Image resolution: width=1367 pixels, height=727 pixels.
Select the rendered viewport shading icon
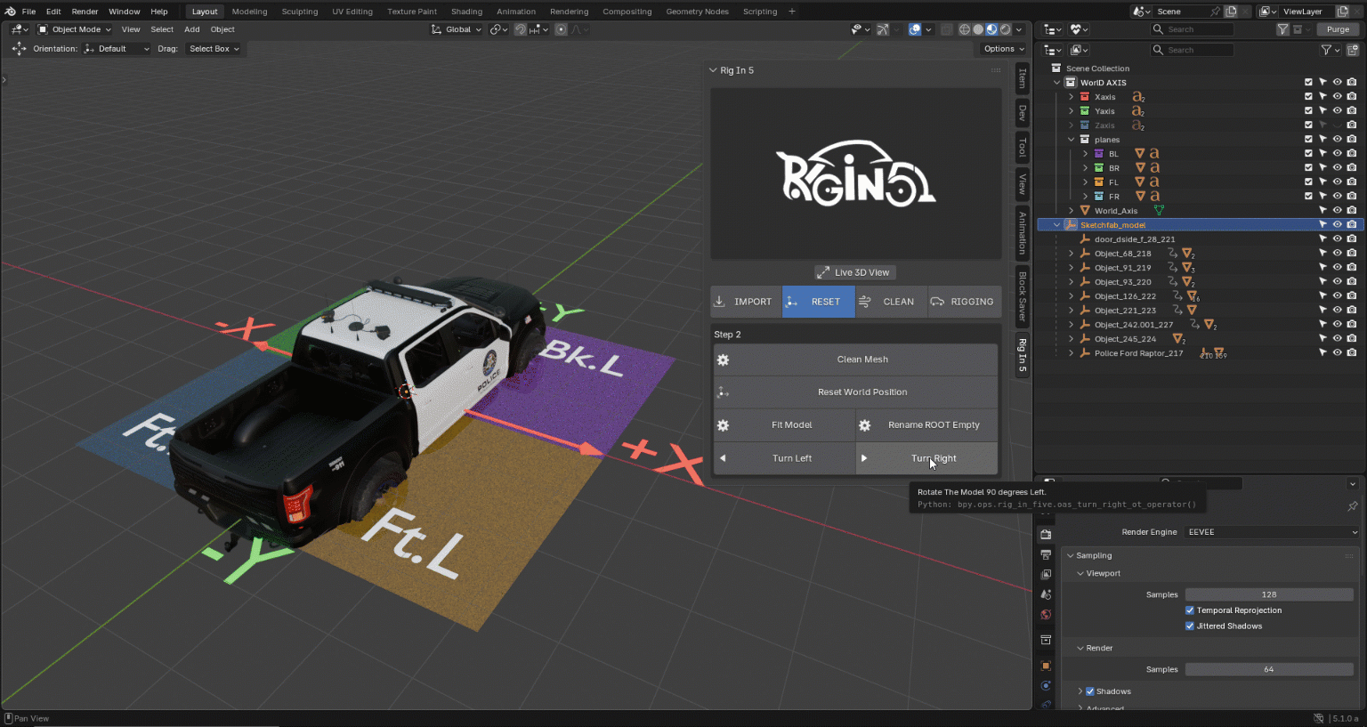pyautogui.click(x=1005, y=29)
